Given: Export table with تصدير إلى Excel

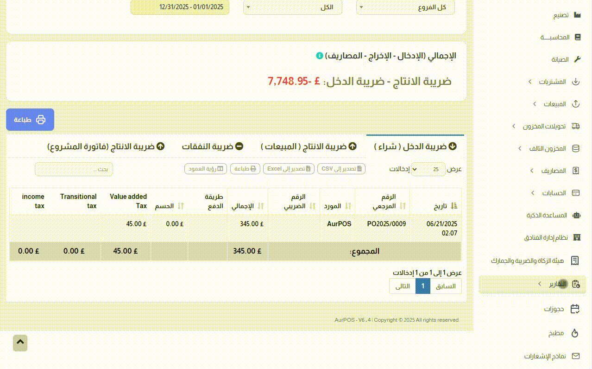Looking at the screenshot, I should coord(289,169).
